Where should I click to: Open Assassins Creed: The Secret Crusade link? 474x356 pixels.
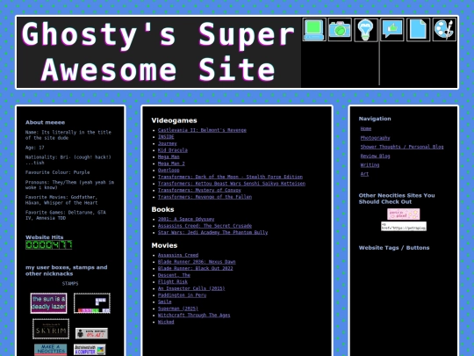coord(205,226)
